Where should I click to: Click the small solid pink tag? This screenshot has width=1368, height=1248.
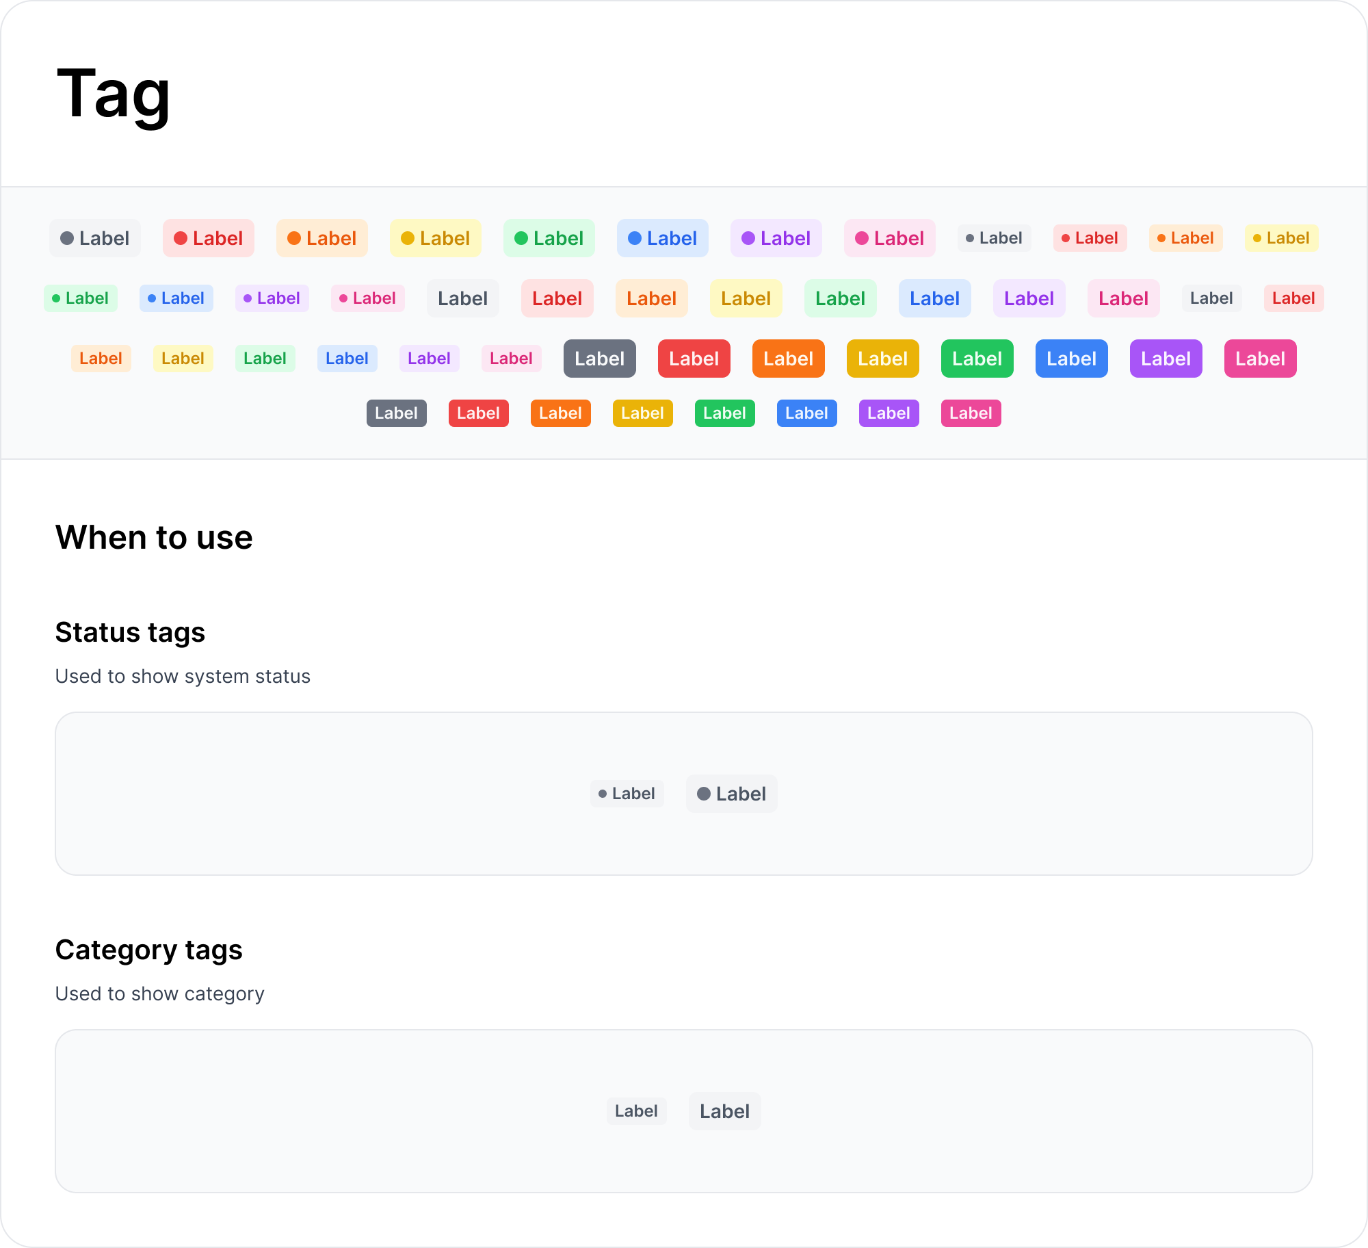[x=971, y=413]
